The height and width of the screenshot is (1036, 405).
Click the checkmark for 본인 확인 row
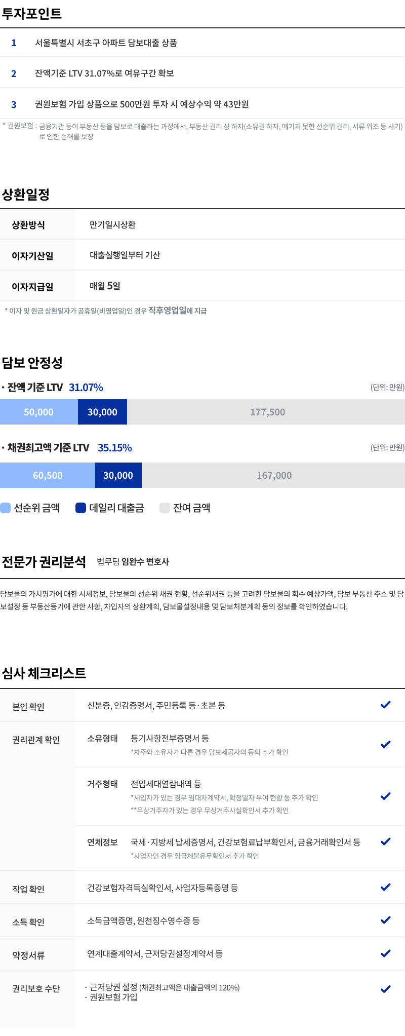coord(385,705)
